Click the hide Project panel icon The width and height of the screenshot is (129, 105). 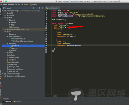tap(43, 8)
